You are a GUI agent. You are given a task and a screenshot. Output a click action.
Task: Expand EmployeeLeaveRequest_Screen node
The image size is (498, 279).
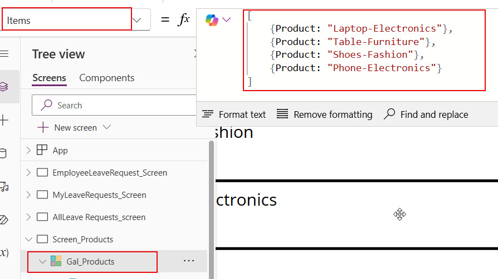[28, 172]
